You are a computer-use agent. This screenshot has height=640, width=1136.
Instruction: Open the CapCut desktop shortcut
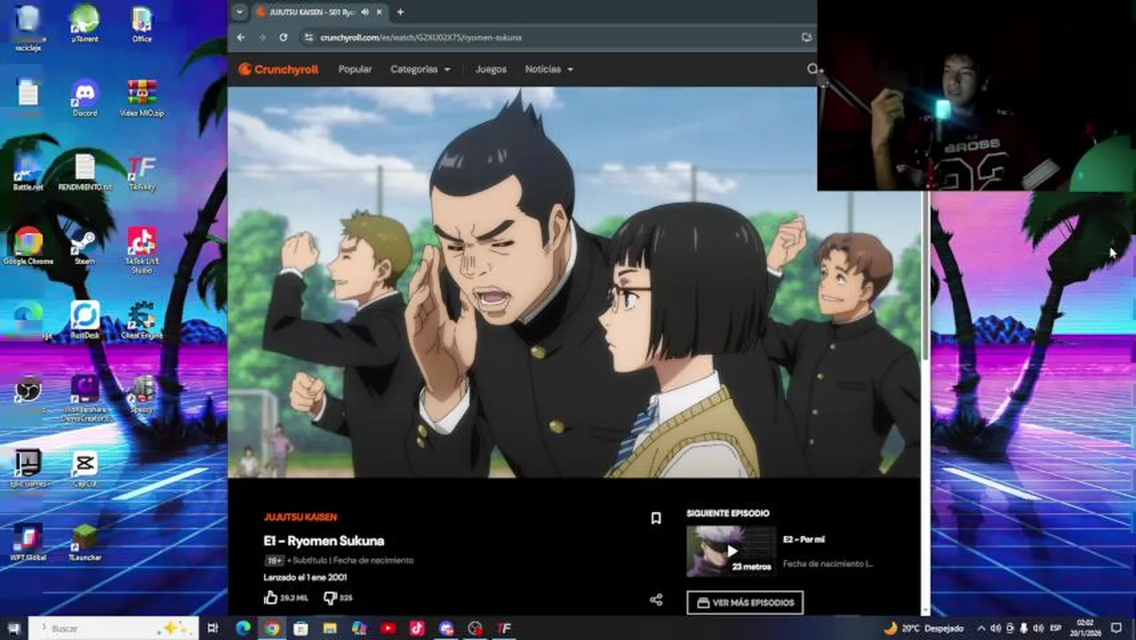click(x=85, y=468)
